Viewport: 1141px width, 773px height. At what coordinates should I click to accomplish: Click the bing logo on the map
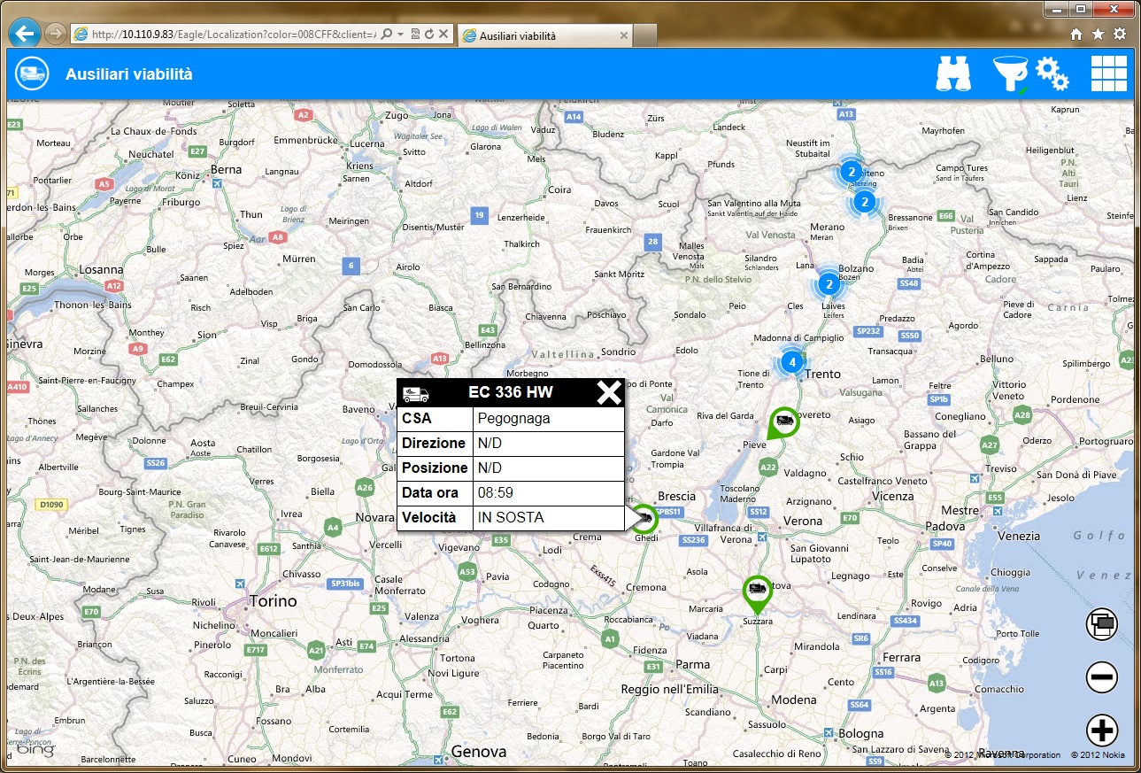tap(35, 748)
